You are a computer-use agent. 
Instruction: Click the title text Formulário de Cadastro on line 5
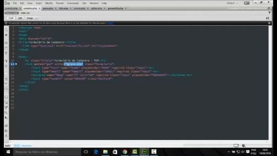pyautogui.click(x=47, y=42)
